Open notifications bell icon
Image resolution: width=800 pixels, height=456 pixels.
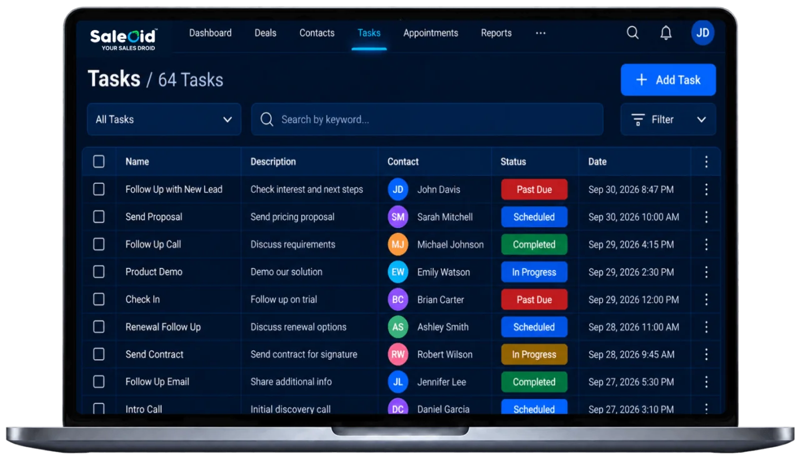coord(666,33)
